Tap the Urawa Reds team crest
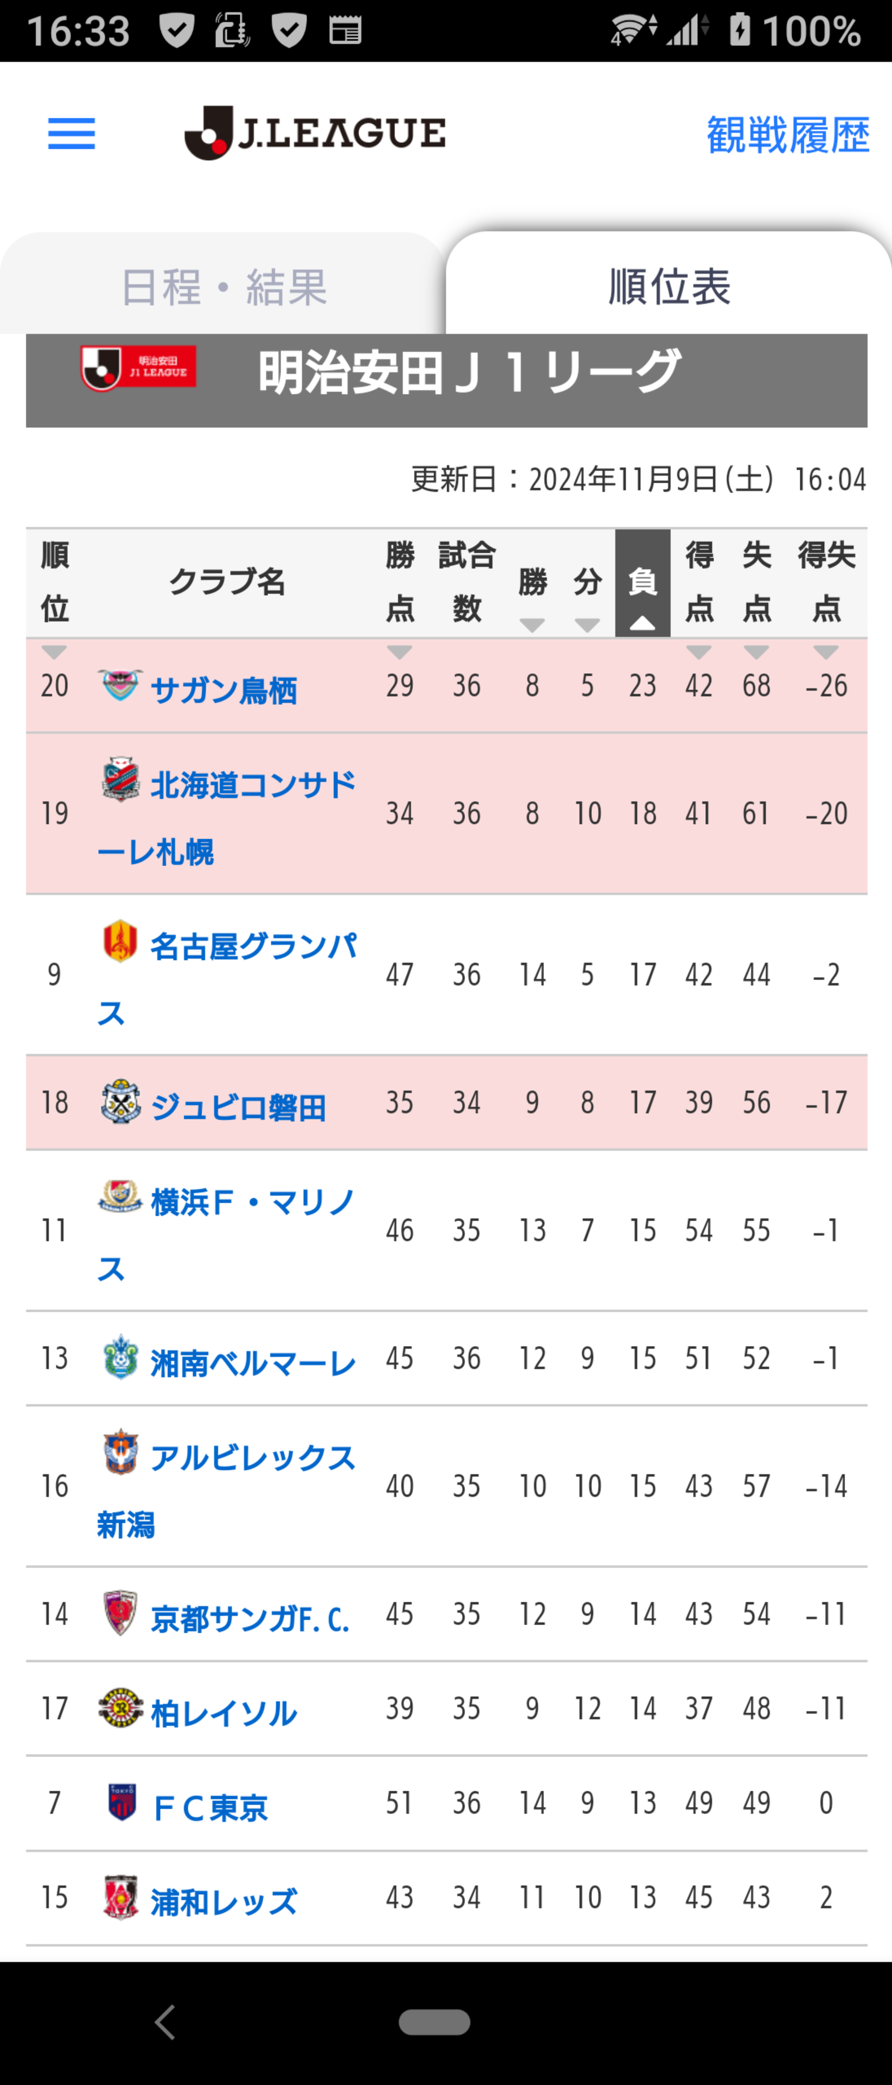Image resolution: width=892 pixels, height=2085 pixels. tap(120, 1897)
